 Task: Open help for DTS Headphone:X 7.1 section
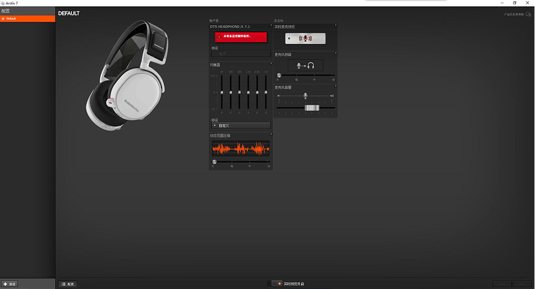(x=271, y=25)
